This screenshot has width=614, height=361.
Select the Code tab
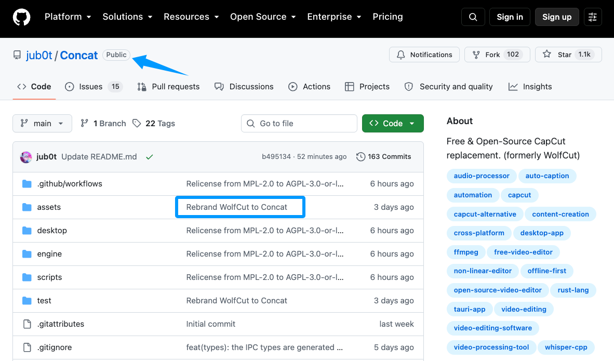34,87
